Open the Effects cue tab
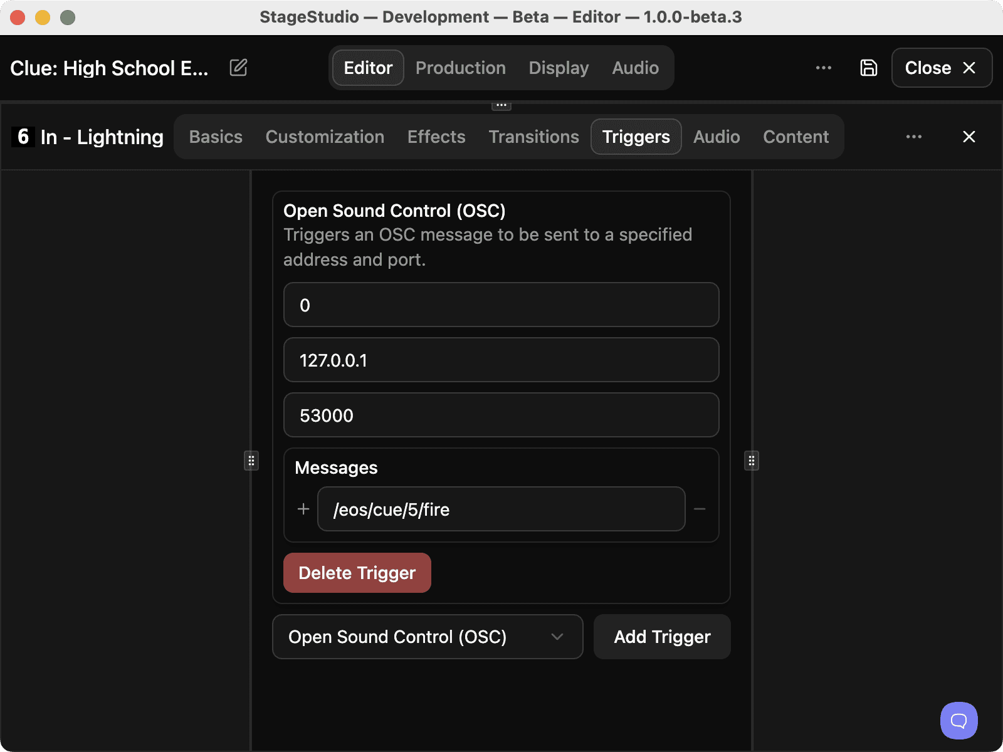The width and height of the screenshot is (1003, 752). pyautogui.click(x=436, y=137)
